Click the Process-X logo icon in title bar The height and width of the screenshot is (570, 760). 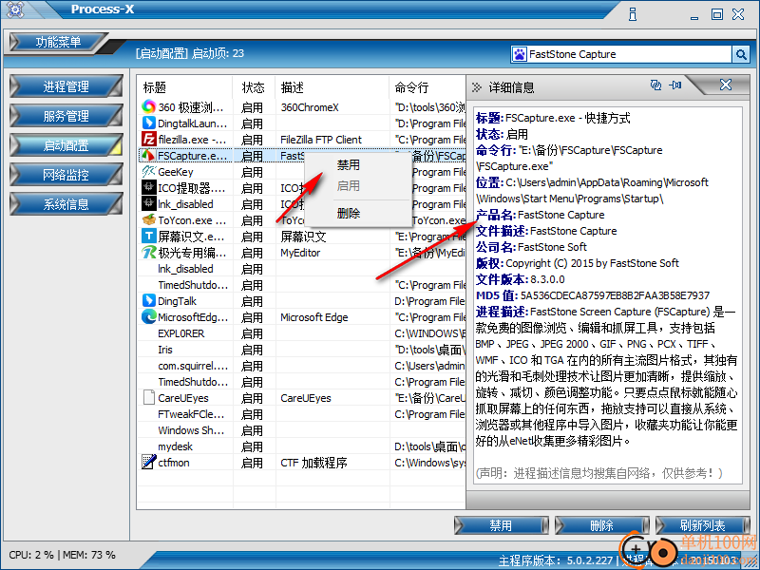click(x=15, y=9)
